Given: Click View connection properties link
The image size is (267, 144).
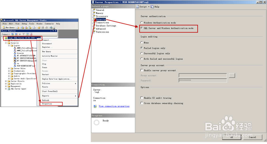Looking at the screenshot, I should (114, 106).
